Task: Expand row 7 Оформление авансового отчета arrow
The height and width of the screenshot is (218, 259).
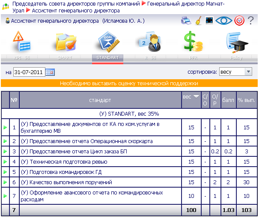Action: point(5,196)
